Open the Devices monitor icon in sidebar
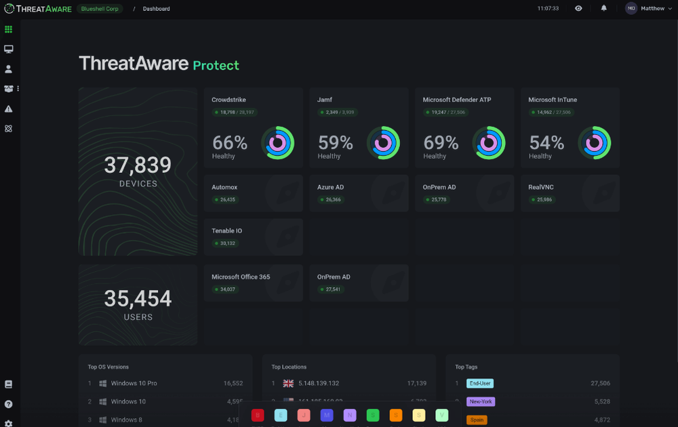The image size is (678, 427). coord(8,49)
